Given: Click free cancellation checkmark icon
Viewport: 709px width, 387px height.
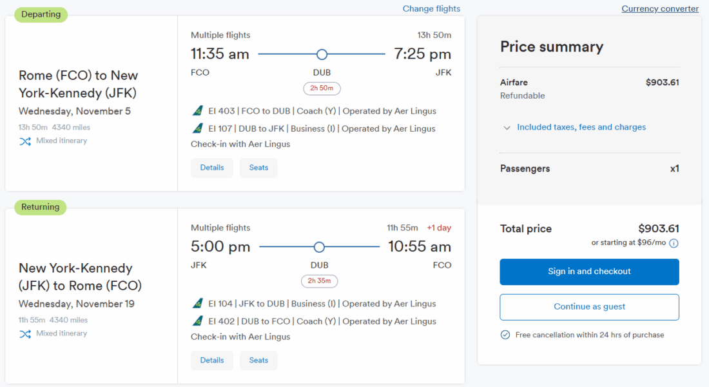Looking at the screenshot, I should pyautogui.click(x=505, y=335).
